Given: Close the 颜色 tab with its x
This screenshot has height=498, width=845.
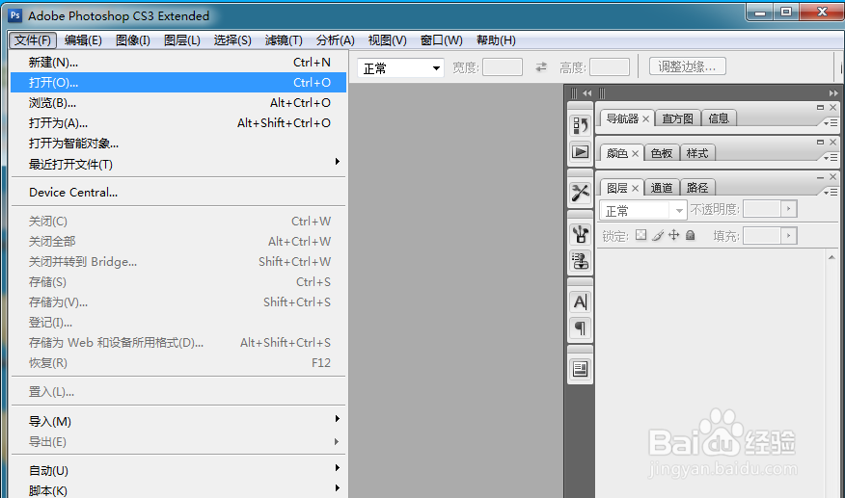Looking at the screenshot, I should click(x=635, y=153).
